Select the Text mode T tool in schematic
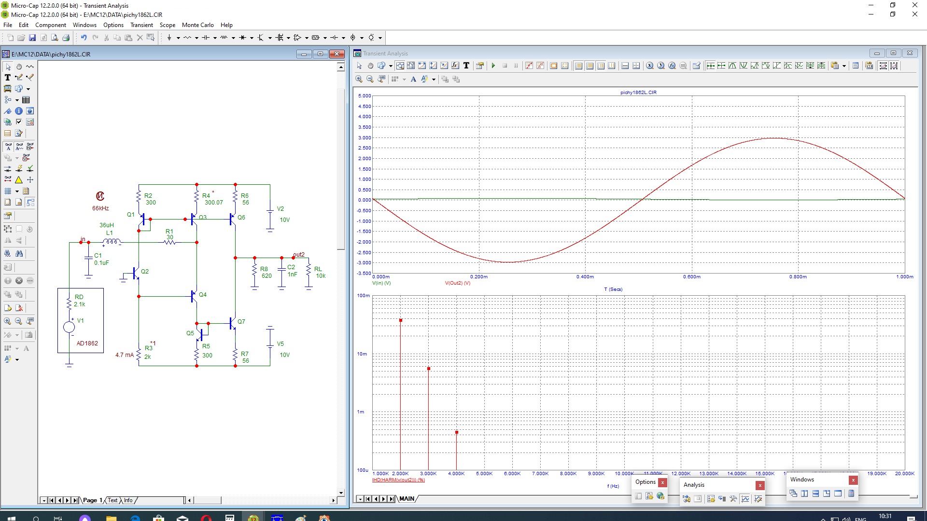The width and height of the screenshot is (927, 521). click(x=7, y=77)
